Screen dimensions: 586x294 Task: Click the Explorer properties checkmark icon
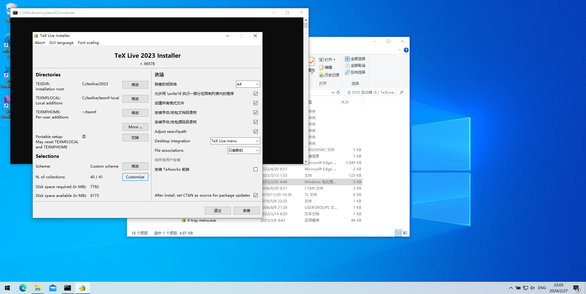(311, 62)
